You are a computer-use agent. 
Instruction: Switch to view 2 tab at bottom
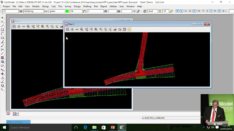[15, 113]
